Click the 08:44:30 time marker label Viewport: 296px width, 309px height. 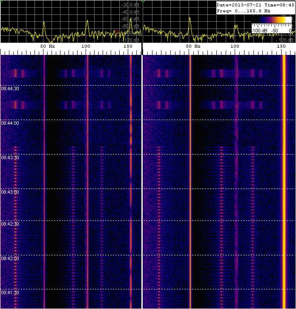pyautogui.click(x=10, y=89)
